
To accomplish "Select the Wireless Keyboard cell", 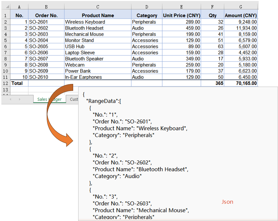I will click(98, 22).
